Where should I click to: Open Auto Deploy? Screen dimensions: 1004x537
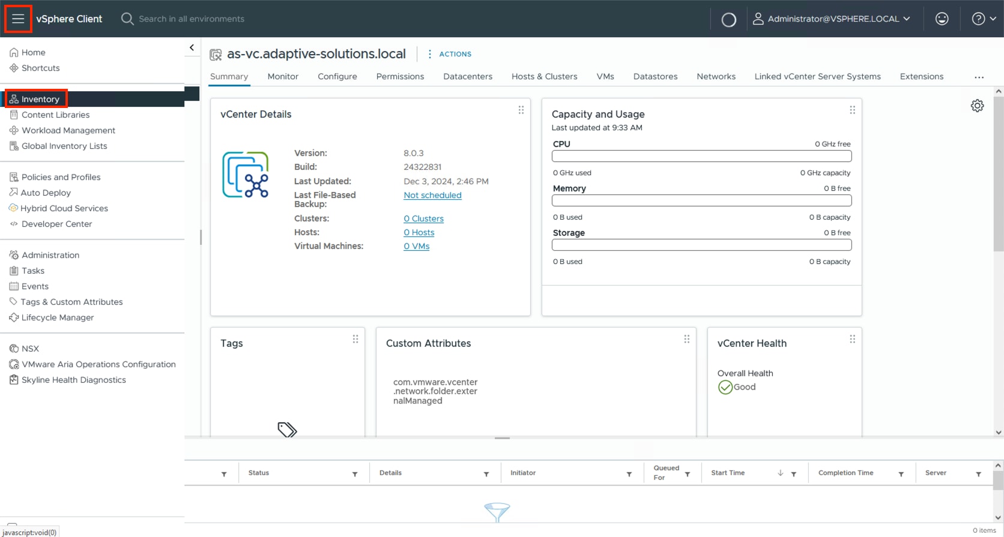pos(40,193)
